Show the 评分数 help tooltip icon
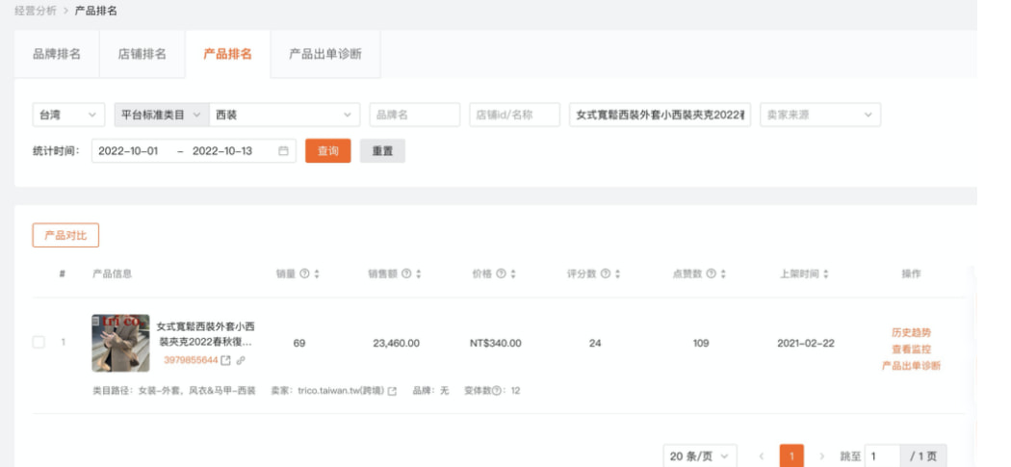The height and width of the screenshot is (467, 1011). [606, 273]
